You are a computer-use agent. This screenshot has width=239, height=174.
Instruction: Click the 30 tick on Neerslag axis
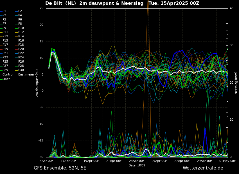(x=231, y=45)
